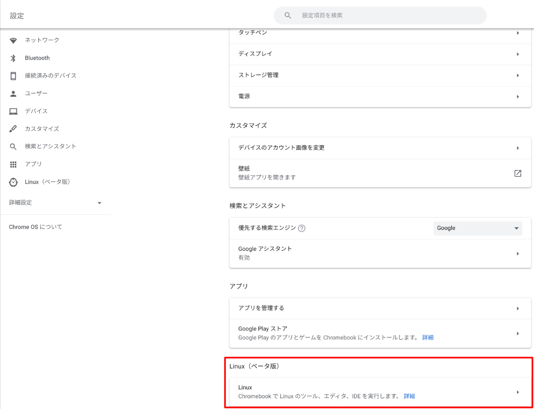Click the カスタマイズ section heading
Viewport: 534px width, 409px height.
(248, 125)
